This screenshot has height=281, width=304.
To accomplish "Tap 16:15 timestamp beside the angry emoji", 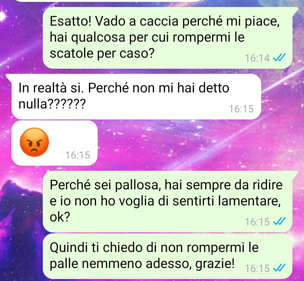I will click(x=78, y=155).
